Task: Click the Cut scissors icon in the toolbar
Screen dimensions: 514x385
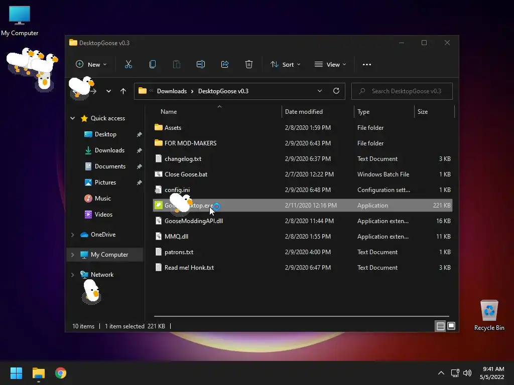Action: (128, 65)
